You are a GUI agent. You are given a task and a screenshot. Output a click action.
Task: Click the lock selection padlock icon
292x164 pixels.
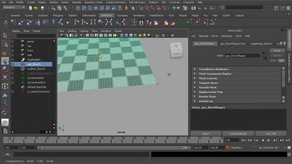(126, 8)
